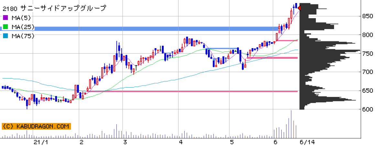388x146 pixels.
Task: Click the 700 price axis label
Action: 368,72
